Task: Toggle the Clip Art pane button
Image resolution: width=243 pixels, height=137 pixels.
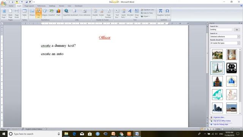Action: pos(38,13)
